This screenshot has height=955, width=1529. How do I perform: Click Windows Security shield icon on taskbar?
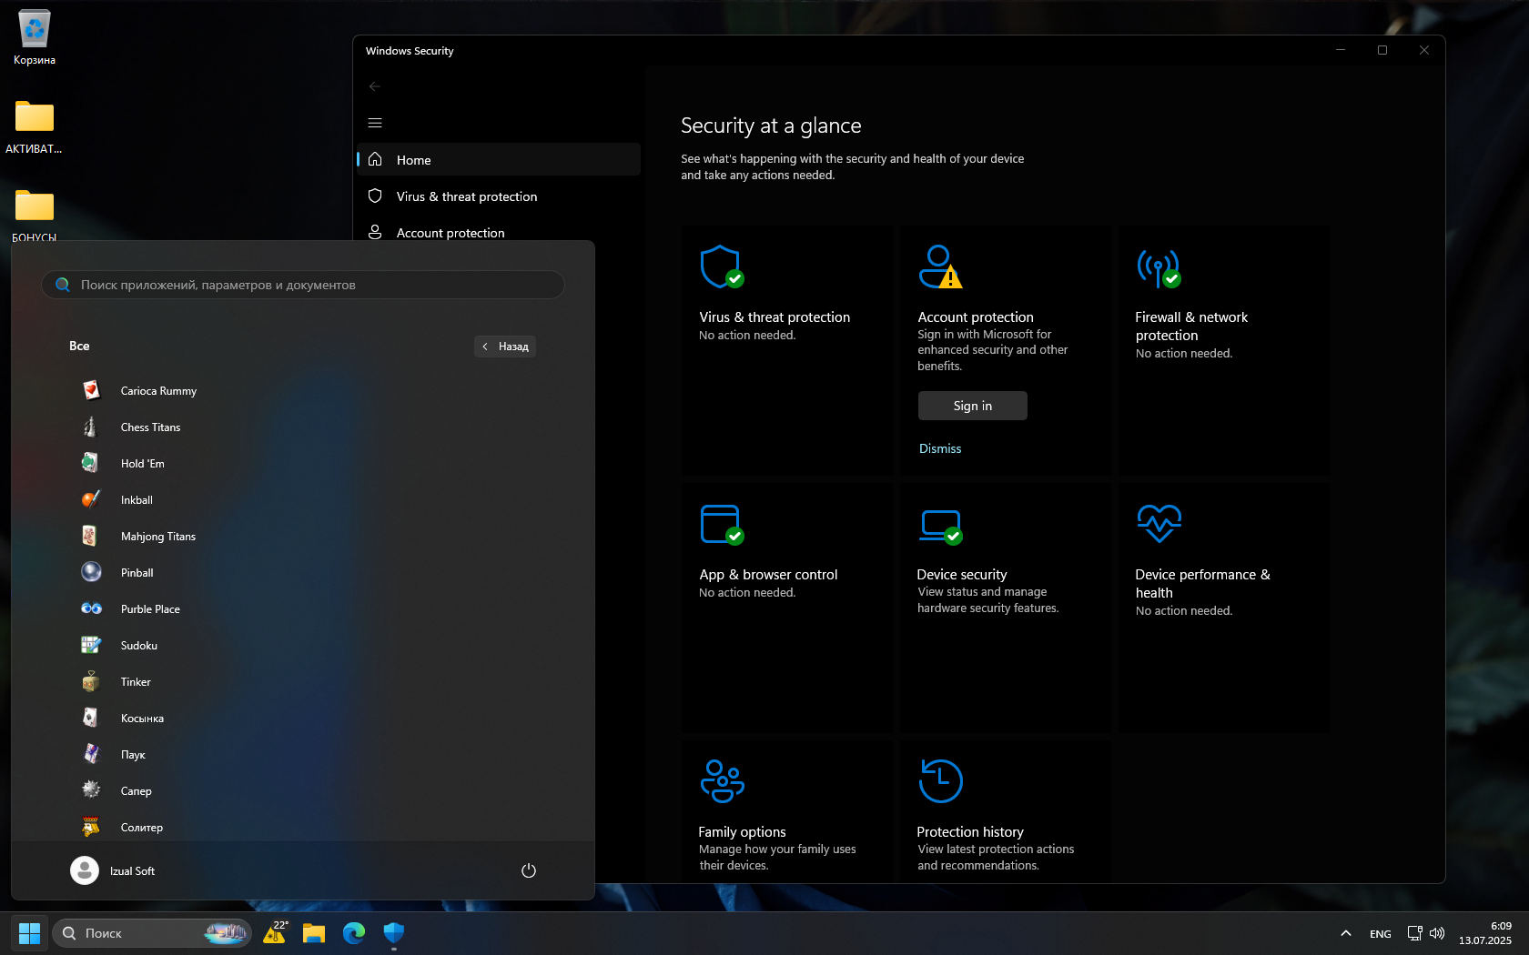[394, 933]
